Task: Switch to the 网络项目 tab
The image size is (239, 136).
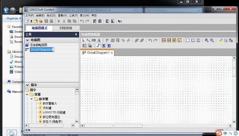Action: click(x=66, y=28)
